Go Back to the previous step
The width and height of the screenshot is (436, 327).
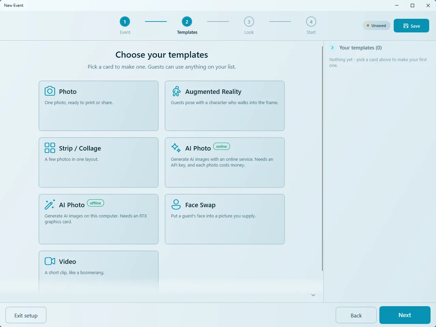pyautogui.click(x=356, y=315)
